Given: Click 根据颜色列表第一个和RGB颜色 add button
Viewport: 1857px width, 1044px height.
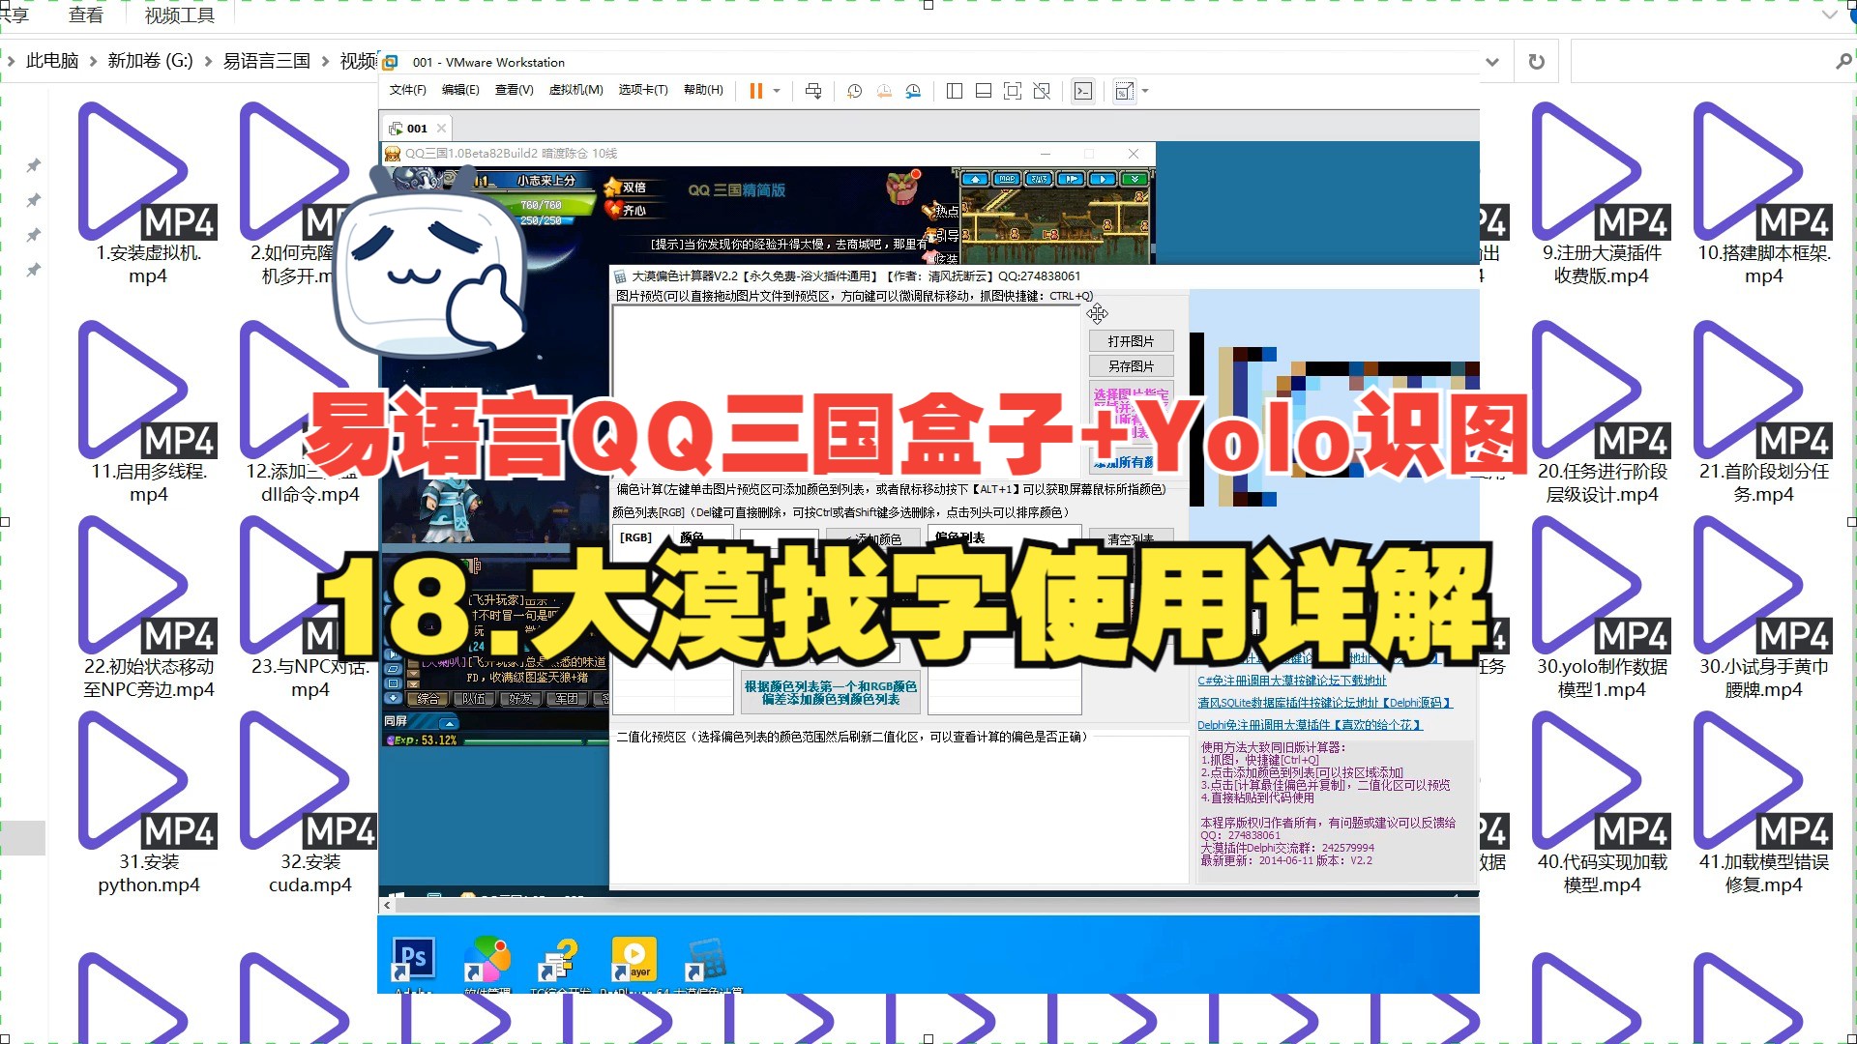Looking at the screenshot, I should (831, 692).
